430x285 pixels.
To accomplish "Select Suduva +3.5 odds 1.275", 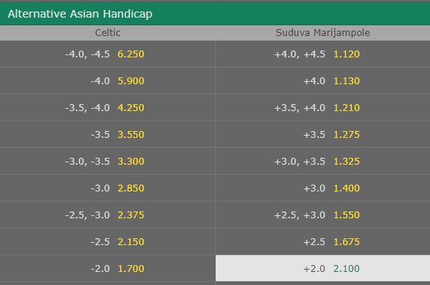I will pos(323,135).
